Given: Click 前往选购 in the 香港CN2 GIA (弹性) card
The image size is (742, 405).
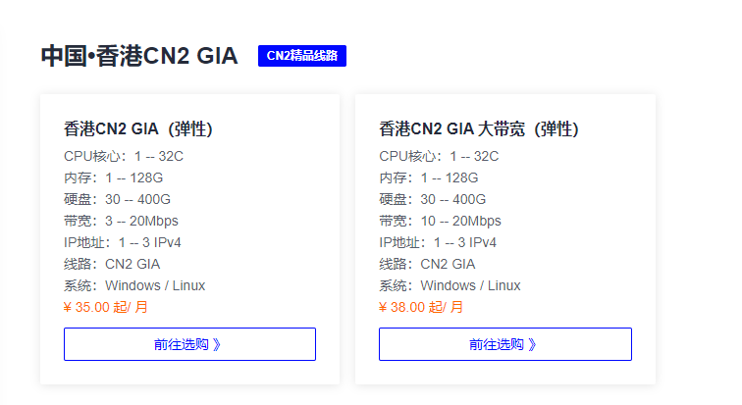Looking at the screenshot, I should click(x=189, y=344).
